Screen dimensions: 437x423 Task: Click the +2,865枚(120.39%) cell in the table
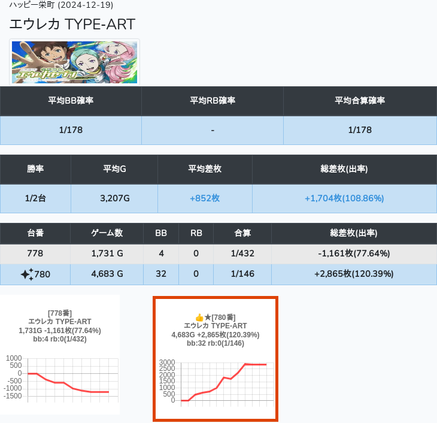[354, 274]
